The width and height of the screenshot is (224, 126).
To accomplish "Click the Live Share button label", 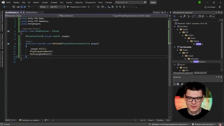I will (x=211, y=7).
